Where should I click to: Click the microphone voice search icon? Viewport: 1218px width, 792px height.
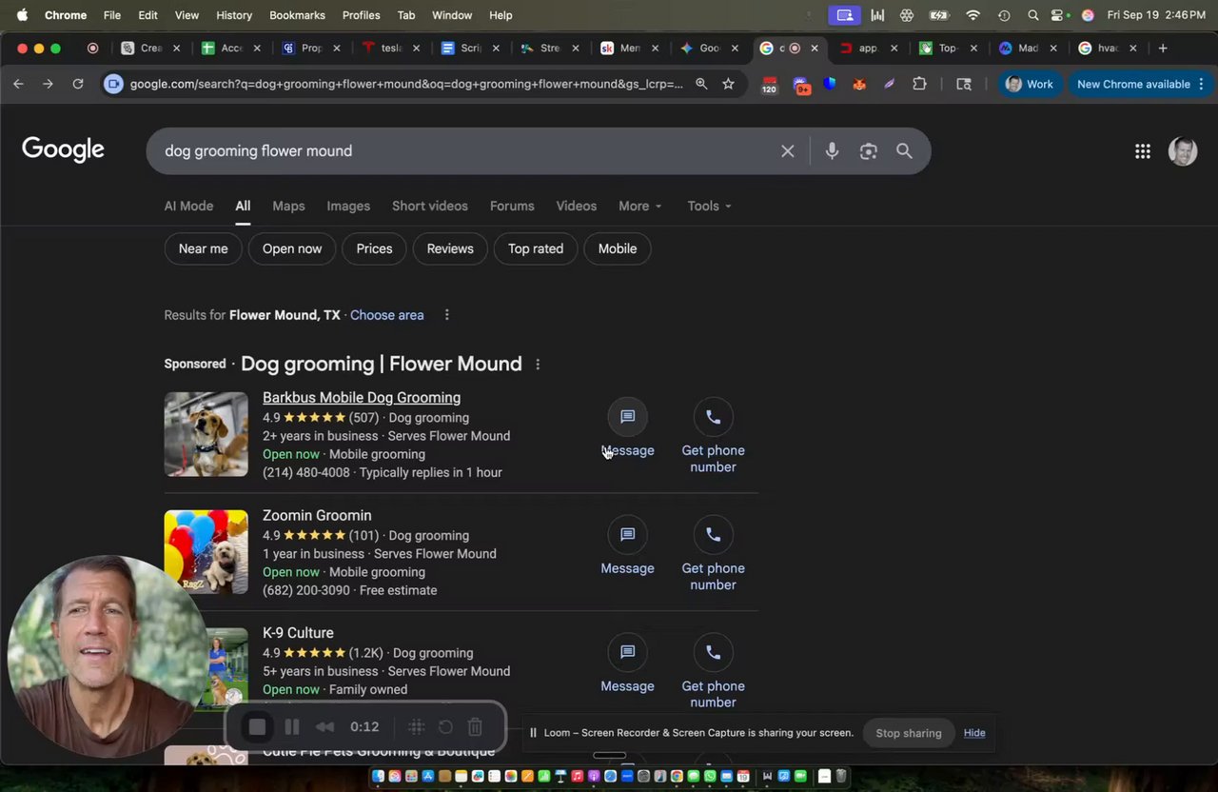pyautogui.click(x=832, y=150)
